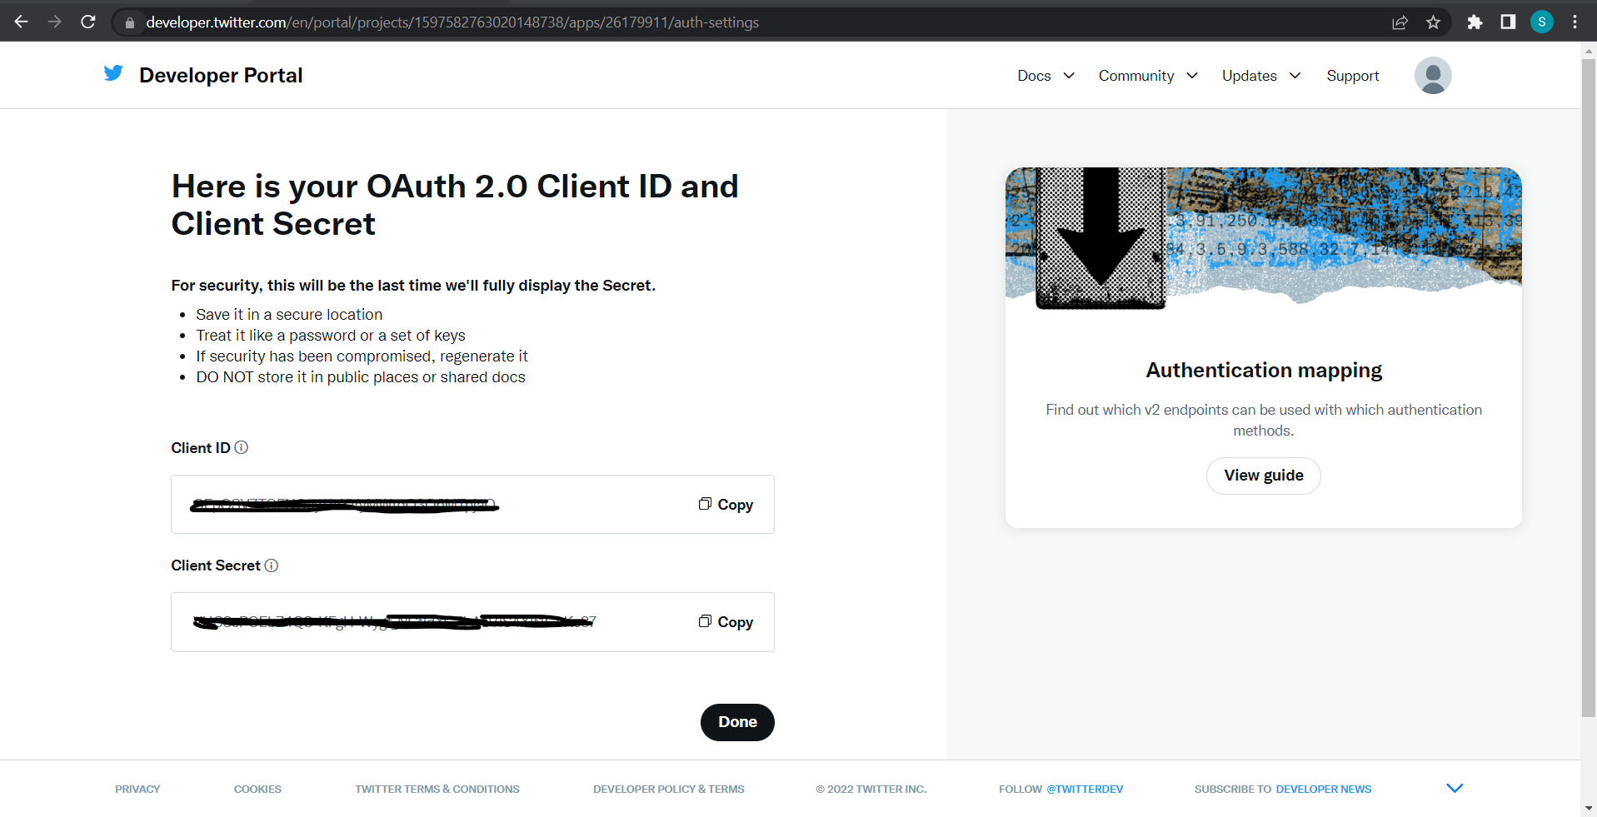Click the Client Secret info icon

pos(272,565)
